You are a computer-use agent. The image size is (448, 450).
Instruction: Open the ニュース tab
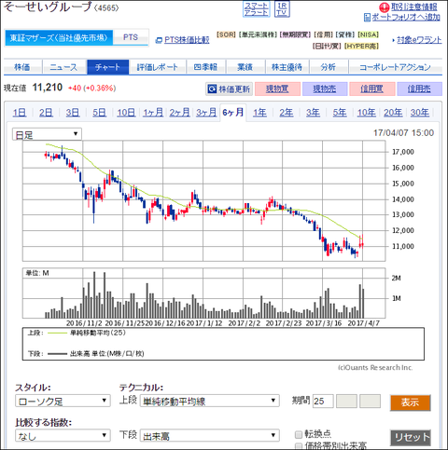click(x=63, y=67)
